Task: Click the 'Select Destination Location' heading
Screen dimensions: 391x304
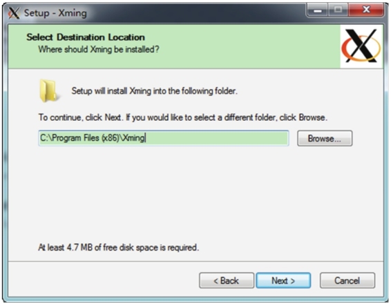Action: [x=86, y=37]
